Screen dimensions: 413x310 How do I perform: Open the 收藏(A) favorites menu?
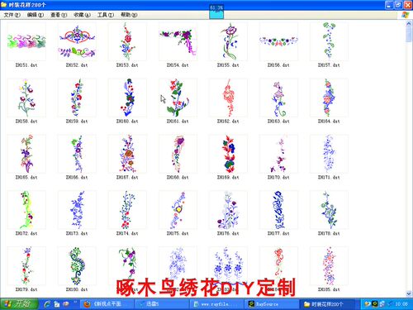(x=82, y=15)
